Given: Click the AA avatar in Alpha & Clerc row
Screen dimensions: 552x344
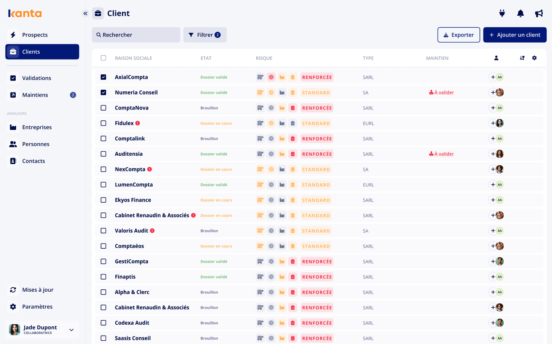Looking at the screenshot, I should tap(500, 292).
